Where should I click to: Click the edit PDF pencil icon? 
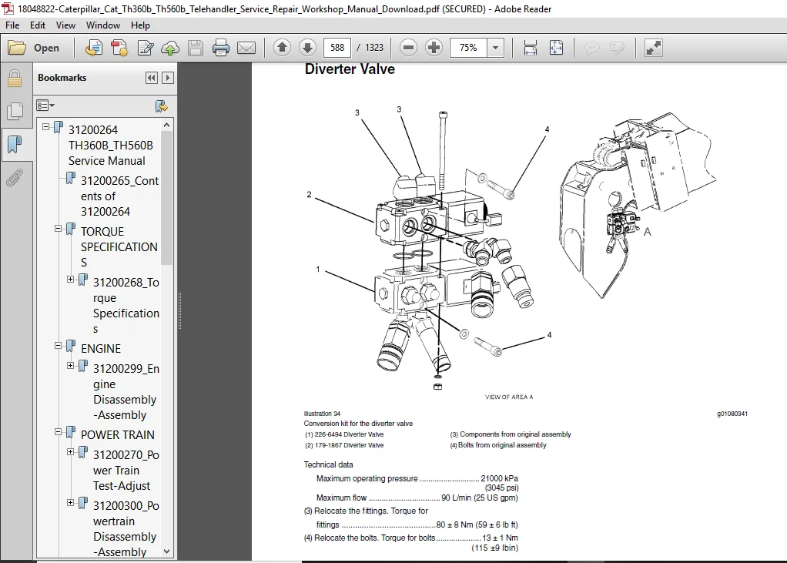pyautogui.click(x=145, y=48)
